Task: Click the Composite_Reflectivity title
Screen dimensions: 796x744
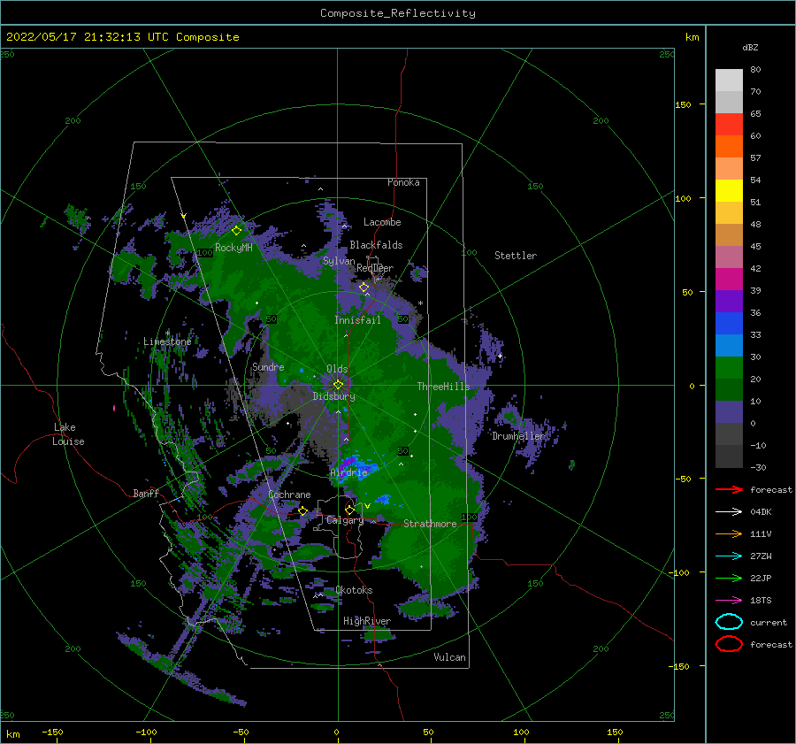Action: tap(398, 13)
